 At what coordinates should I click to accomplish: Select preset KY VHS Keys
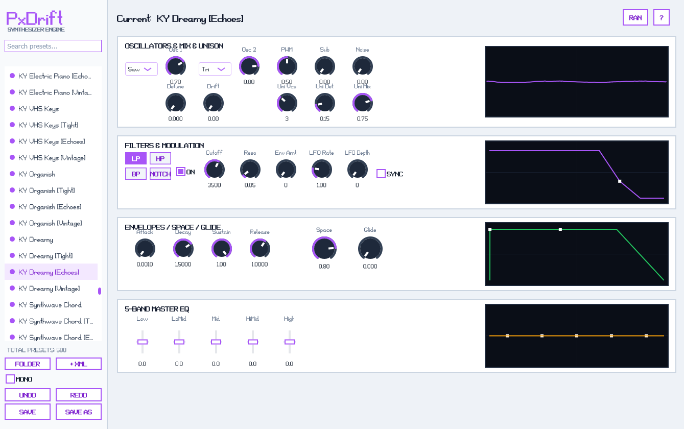tap(51, 109)
